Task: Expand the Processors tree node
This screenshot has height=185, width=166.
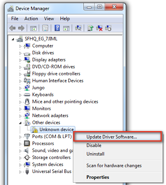Action: tap(20, 144)
